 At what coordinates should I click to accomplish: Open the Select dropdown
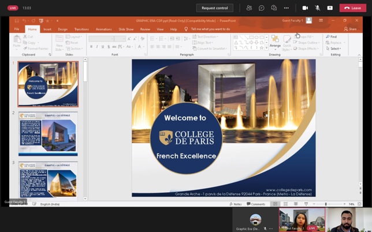(x=333, y=48)
